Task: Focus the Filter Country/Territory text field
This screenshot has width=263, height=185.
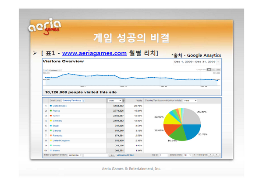Action: point(96,155)
